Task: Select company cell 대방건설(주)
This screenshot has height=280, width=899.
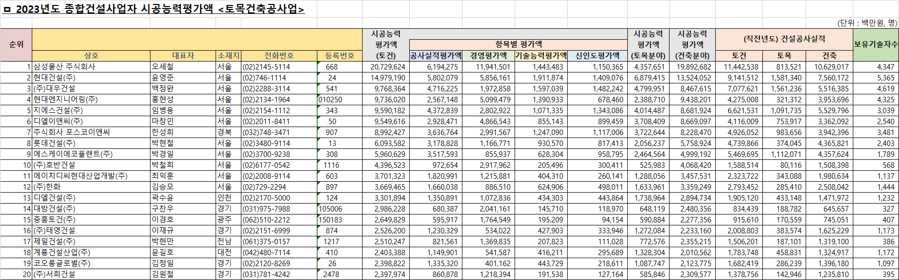Action: coord(91,209)
